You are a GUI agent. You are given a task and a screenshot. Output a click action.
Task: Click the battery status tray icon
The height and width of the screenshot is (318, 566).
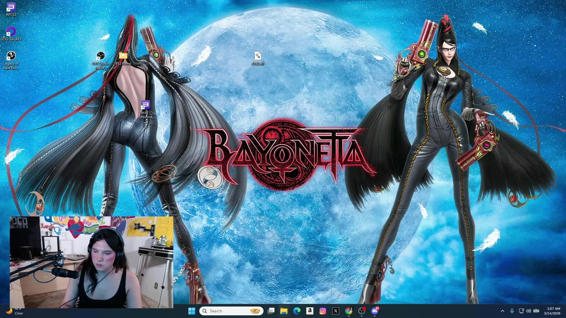[536, 311]
